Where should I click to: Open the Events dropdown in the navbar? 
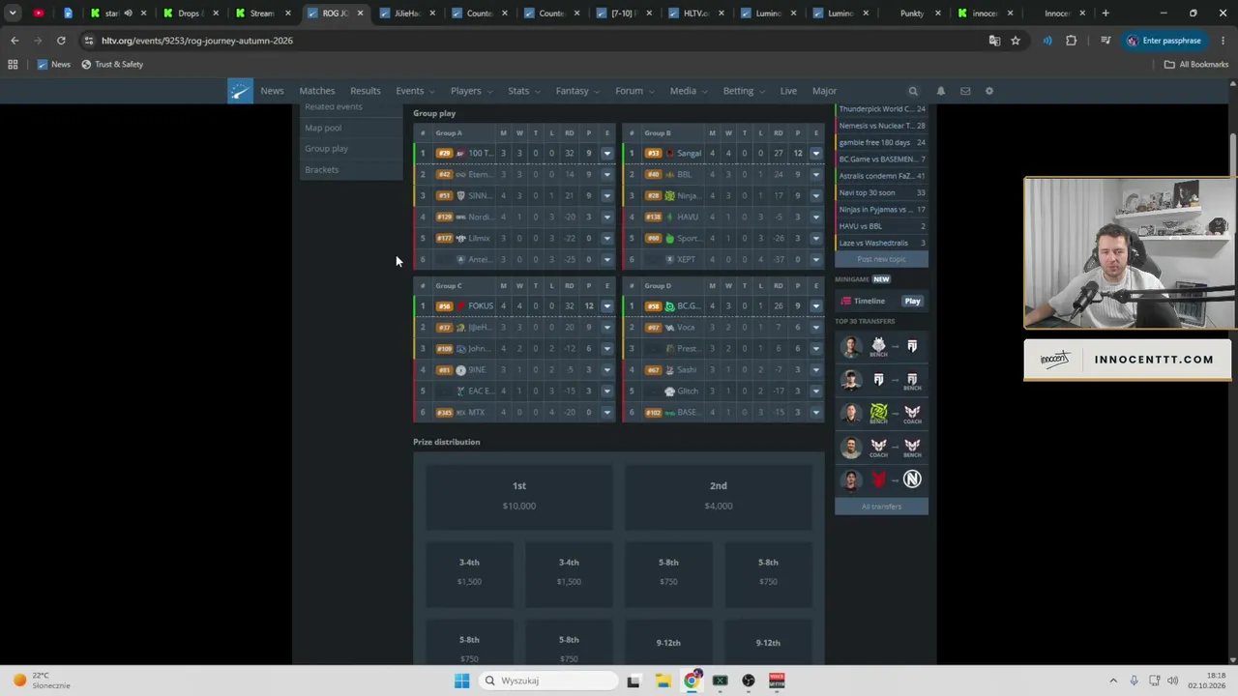[x=415, y=91]
